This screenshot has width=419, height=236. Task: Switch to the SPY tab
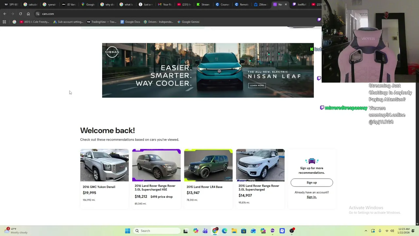tap(11, 5)
